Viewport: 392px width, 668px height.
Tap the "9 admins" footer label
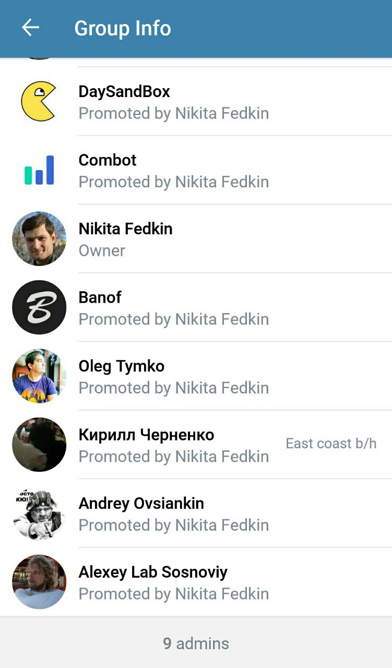pos(196,643)
